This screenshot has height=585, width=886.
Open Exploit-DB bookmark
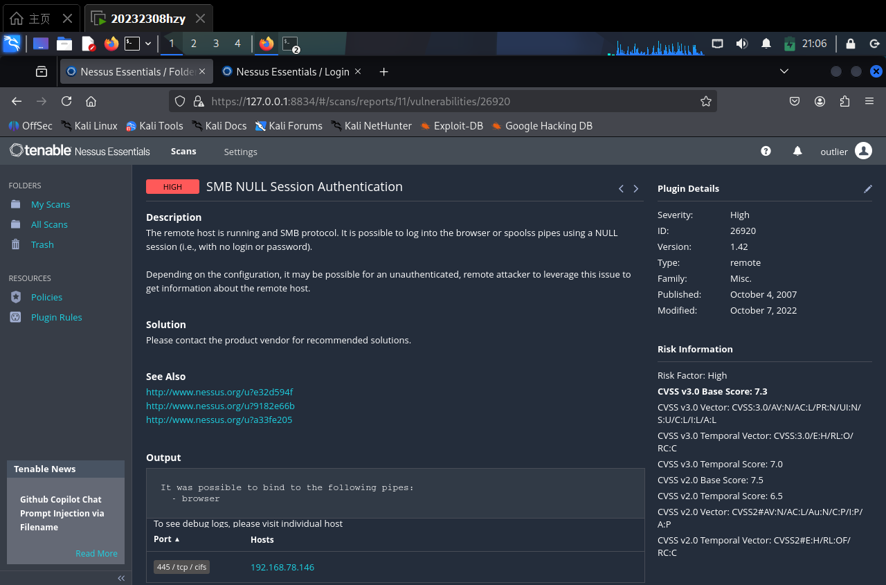click(x=451, y=126)
